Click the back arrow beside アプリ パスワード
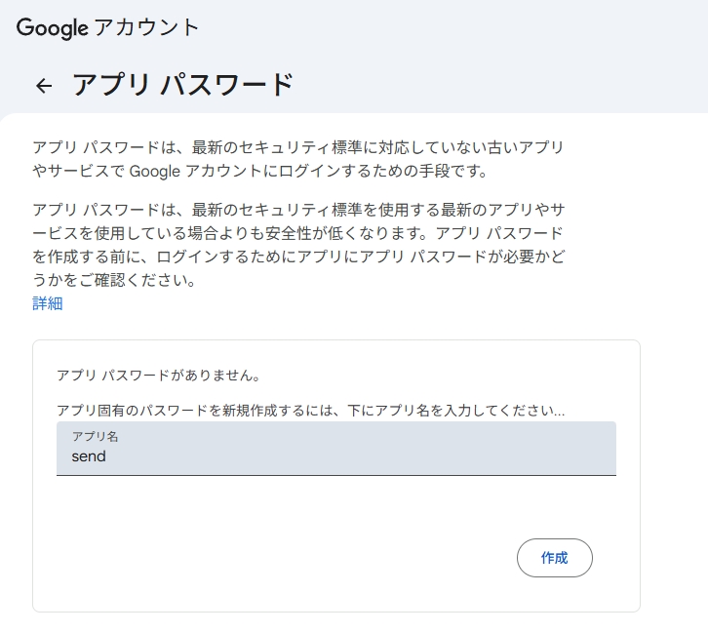The width and height of the screenshot is (708, 633). (43, 86)
